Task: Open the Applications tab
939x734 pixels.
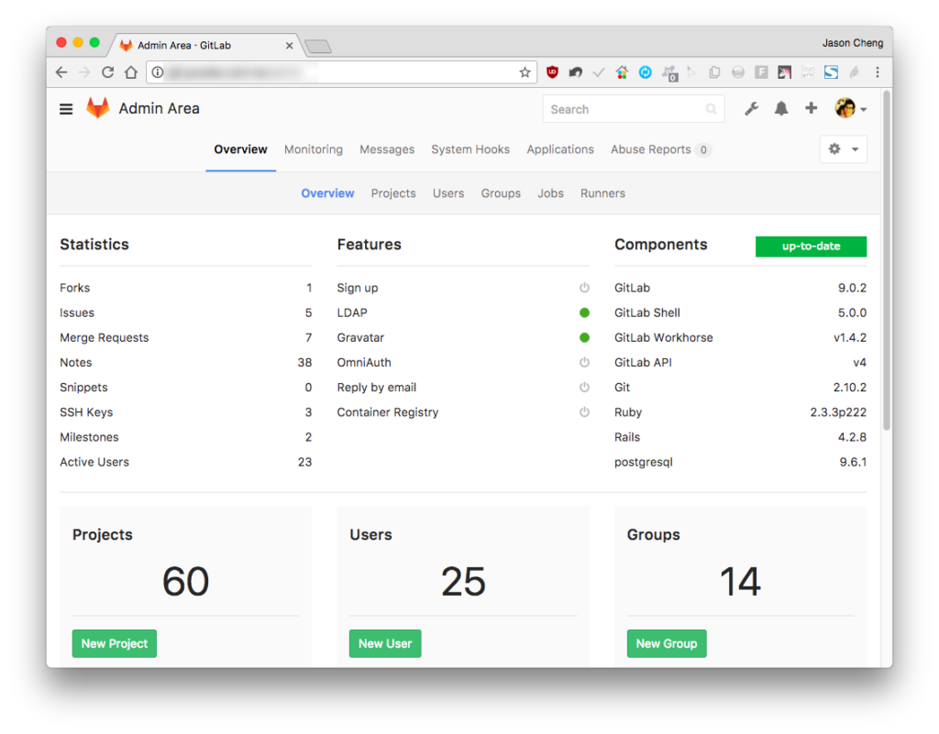Action: click(560, 149)
